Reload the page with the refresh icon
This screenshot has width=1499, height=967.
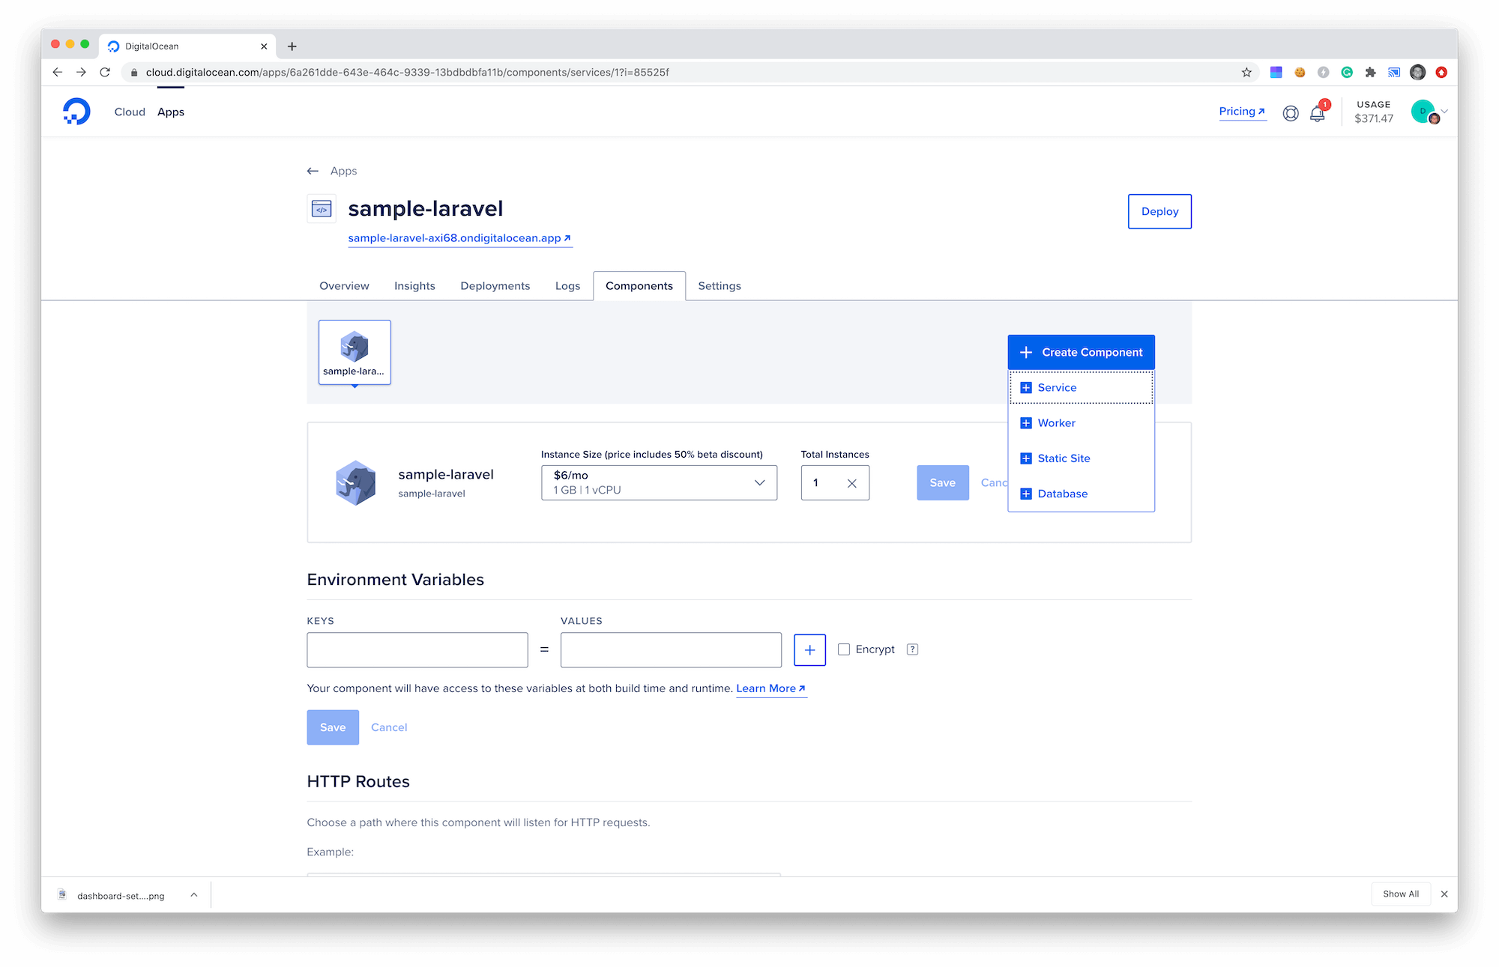105,72
